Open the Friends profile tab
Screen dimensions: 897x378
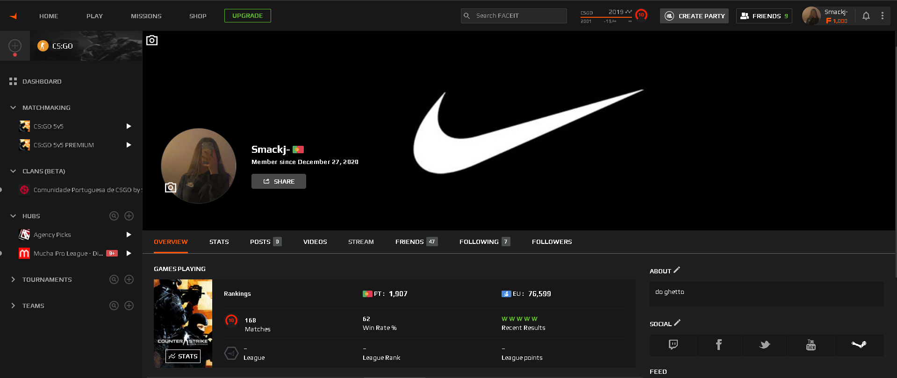pos(416,242)
